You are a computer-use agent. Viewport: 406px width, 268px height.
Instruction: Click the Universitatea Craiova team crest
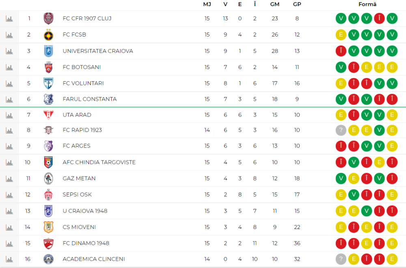[x=48, y=51]
